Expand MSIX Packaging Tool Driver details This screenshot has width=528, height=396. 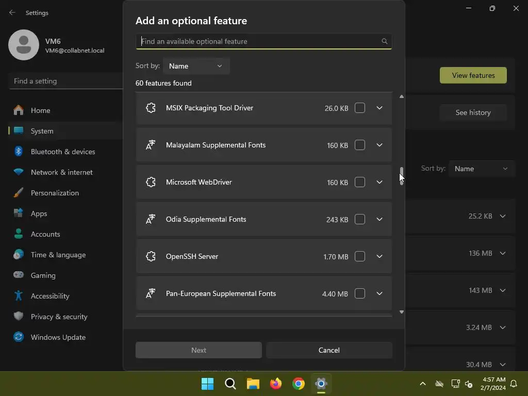coord(379,108)
